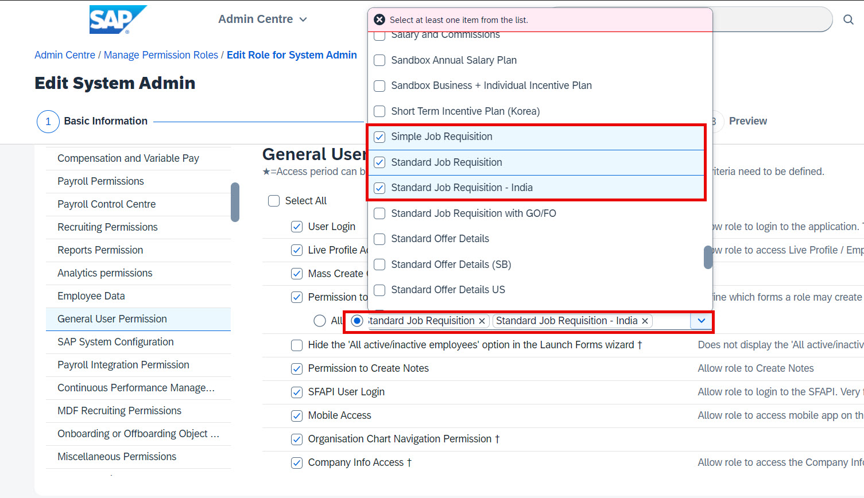Select Compensation and Variable Pay category

[138, 158]
